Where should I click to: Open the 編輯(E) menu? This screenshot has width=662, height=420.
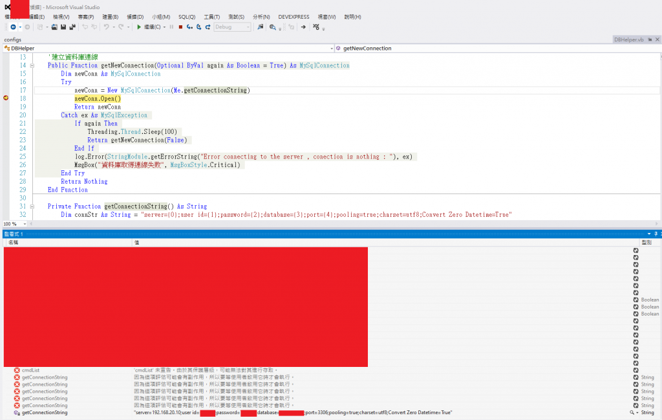click(x=37, y=17)
